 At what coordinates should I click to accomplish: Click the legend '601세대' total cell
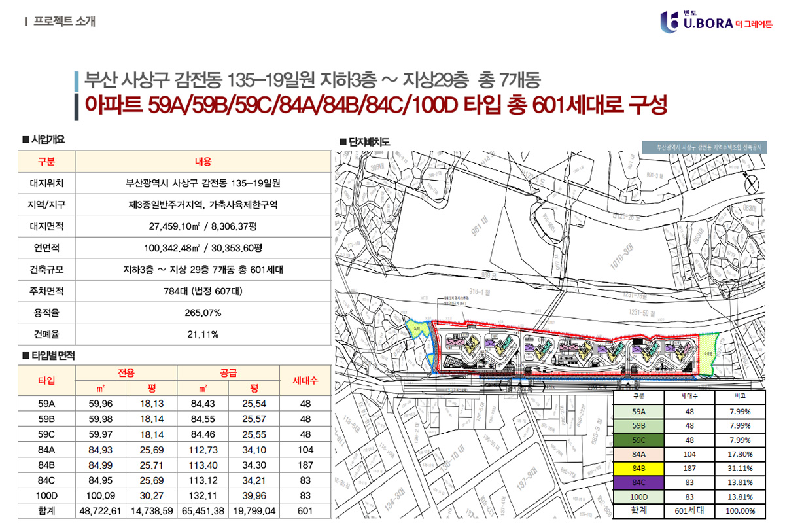pyautogui.click(x=689, y=511)
